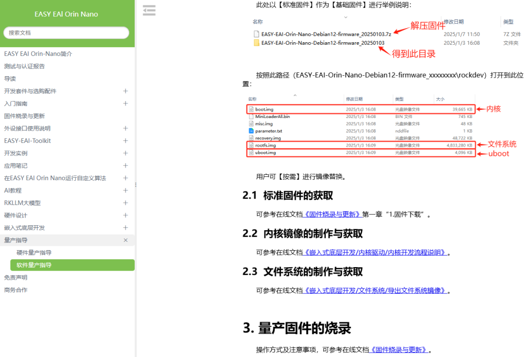Viewport: 525px width, 357px height.
Task: Collapse 量产指导 with its X icon
Action: [125, 240]
